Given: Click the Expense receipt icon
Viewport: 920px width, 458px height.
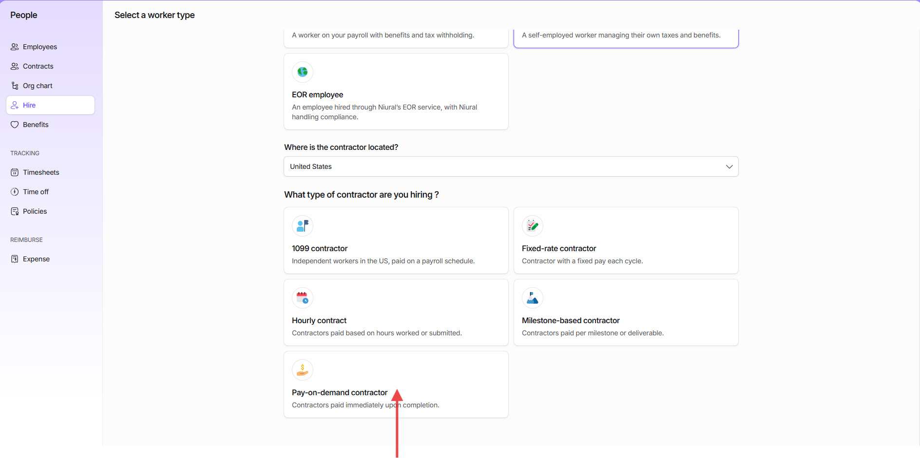Looking at the screenshot, I should 15,259.
